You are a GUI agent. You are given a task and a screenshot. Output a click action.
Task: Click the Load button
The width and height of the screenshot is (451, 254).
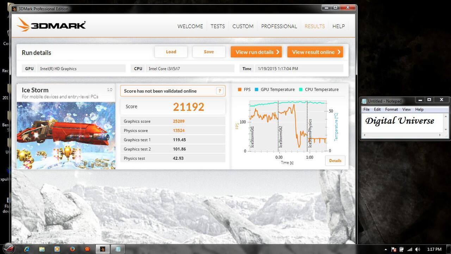click(x=171, y=52)
